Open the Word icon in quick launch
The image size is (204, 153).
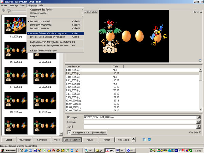click(35, 150)
